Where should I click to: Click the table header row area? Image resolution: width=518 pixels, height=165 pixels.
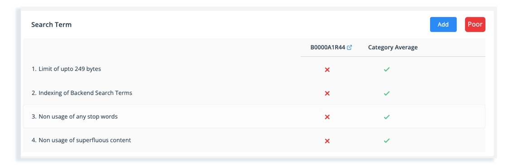click(x=254, y=47)
